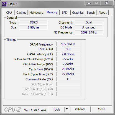Click the Cycle Time (tRAS) label
The width and height of the screenshot is (115, 115).
point(41,69)
